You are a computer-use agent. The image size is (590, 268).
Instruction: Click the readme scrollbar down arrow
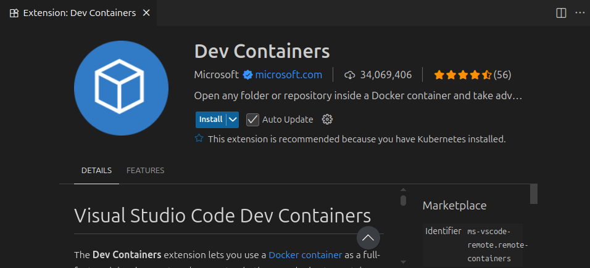404,262
